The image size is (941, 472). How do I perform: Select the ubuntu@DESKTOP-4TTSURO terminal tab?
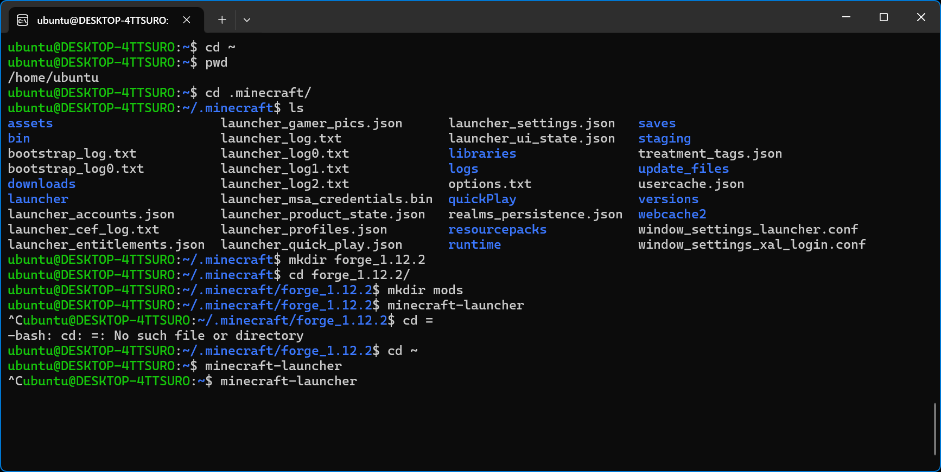(x=106, y=20)
